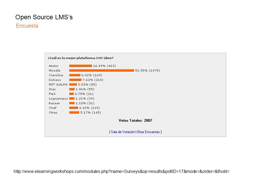258x193 pixels.
Task: Click the Moodle result bar
Action: pos(102,70)
